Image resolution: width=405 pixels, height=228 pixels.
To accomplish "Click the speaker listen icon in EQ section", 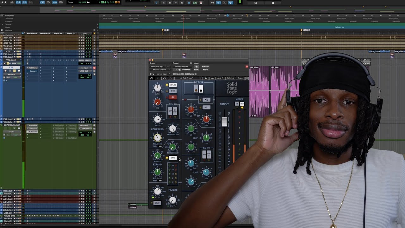I will click(x=207, y=100).
